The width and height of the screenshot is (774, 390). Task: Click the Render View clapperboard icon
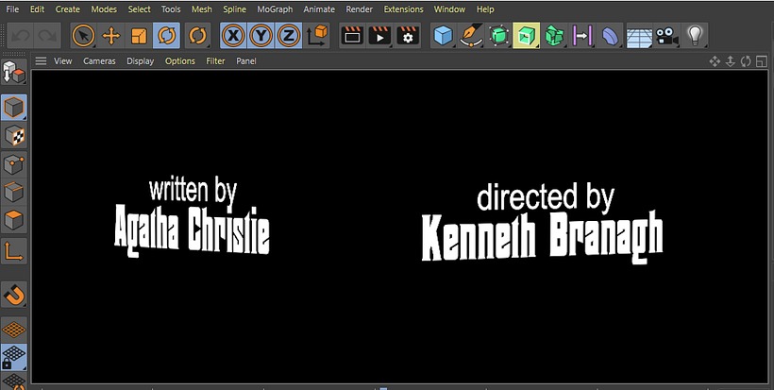pos(352,36)
